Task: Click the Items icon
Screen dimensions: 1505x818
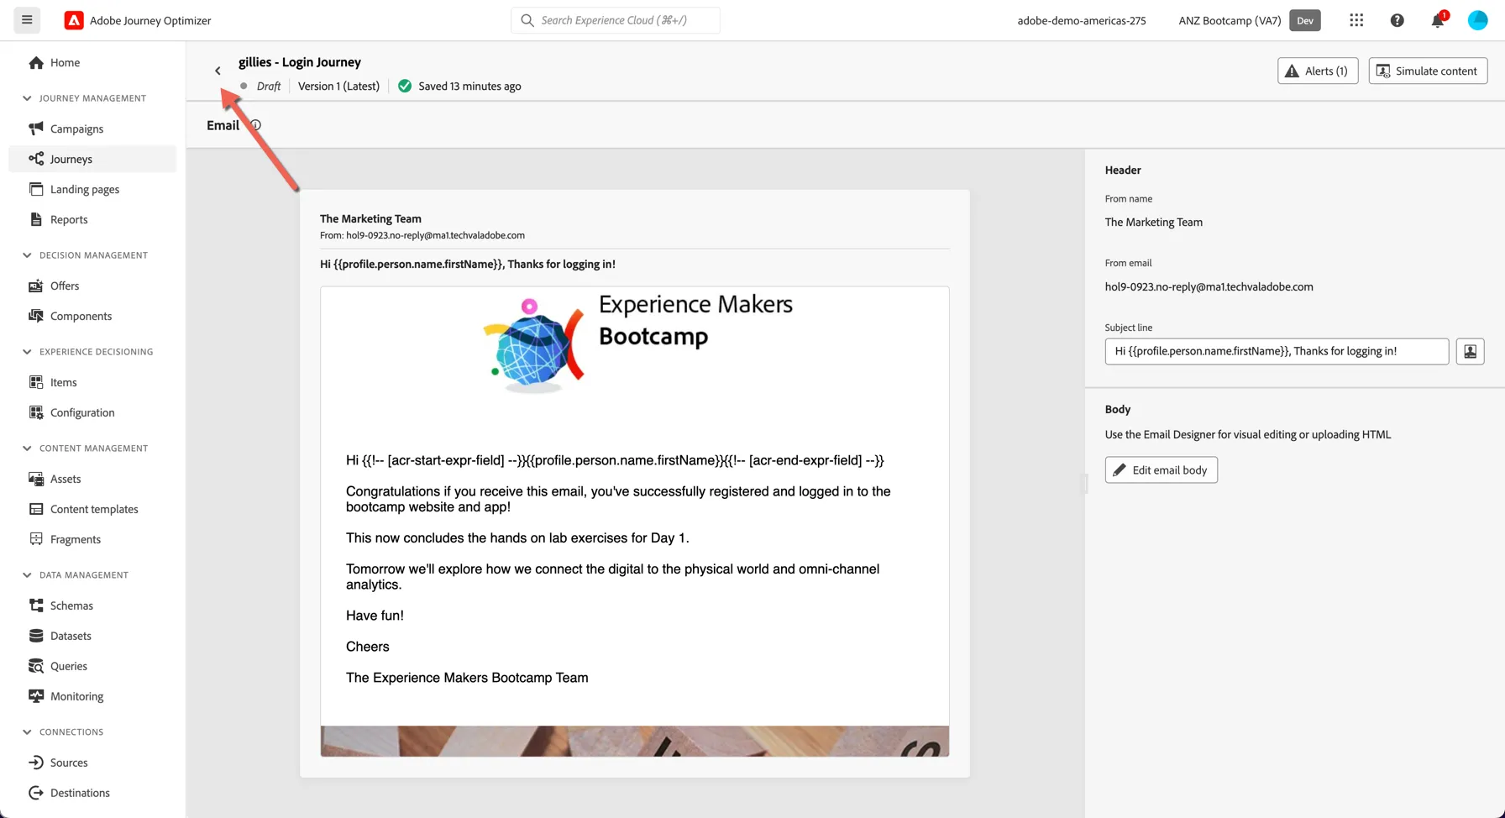Action: click(x=36, y=382)
